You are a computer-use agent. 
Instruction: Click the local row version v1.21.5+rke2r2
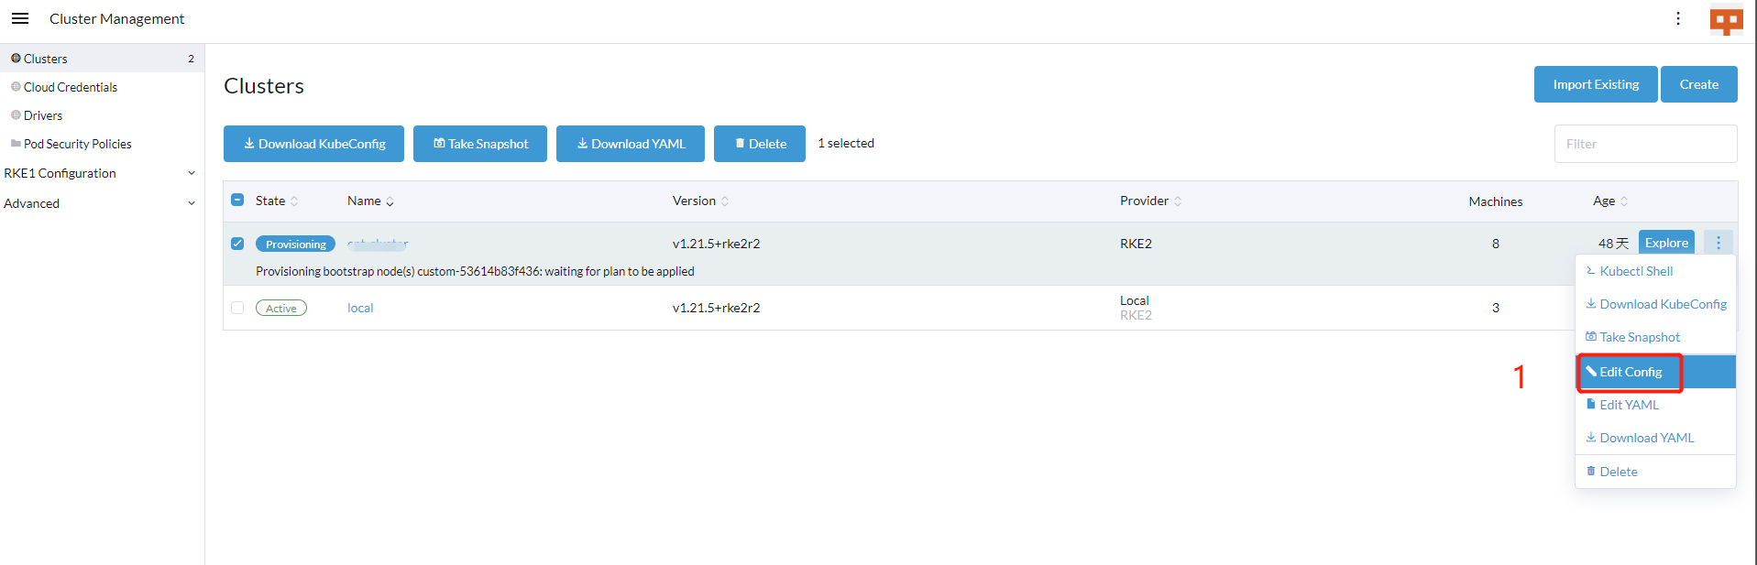(716, 308)
